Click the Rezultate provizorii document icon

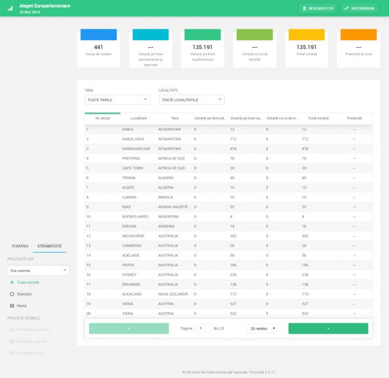pos(12,329)
